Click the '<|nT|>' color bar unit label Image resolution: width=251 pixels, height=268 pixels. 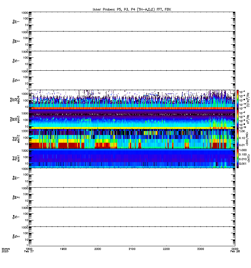pos(249,158)
